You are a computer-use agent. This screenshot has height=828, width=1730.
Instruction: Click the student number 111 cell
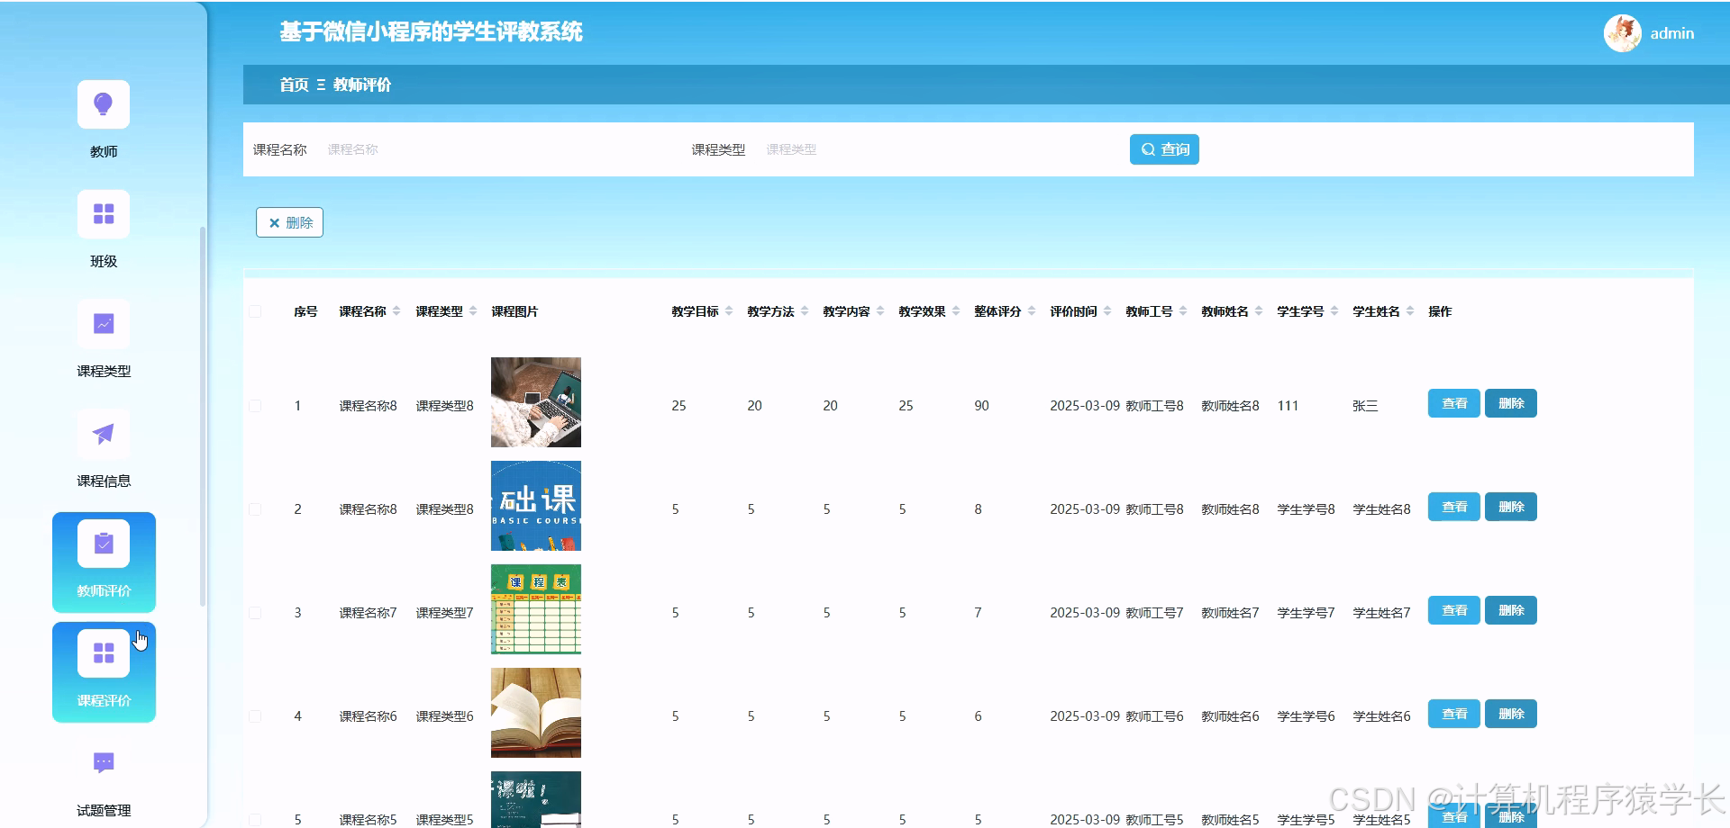(1288, 406)
